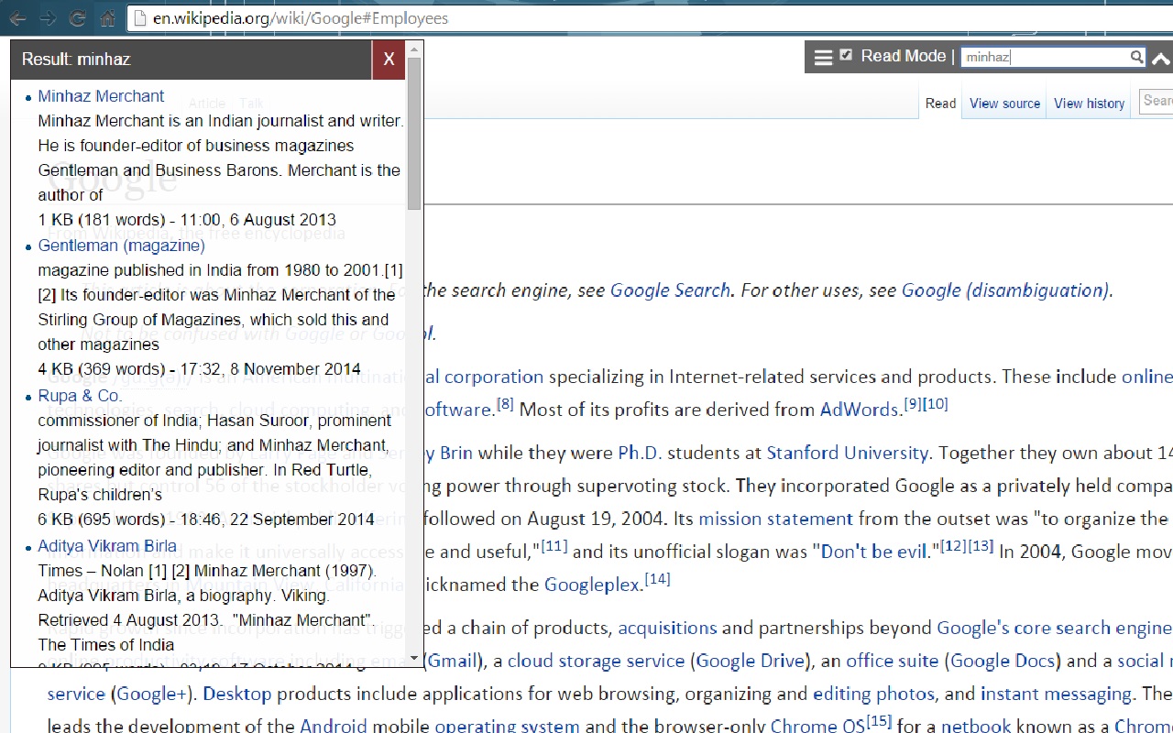
Task: Click the Wikipedia search box
Action: [1157, 101]
